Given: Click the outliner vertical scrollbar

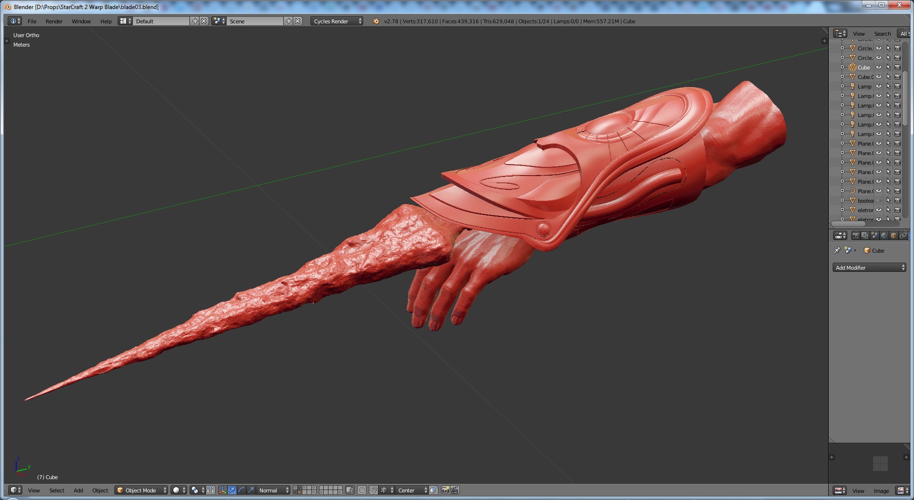Looking at the screenshot, I should pyautogui.click(x=905, y=98).
